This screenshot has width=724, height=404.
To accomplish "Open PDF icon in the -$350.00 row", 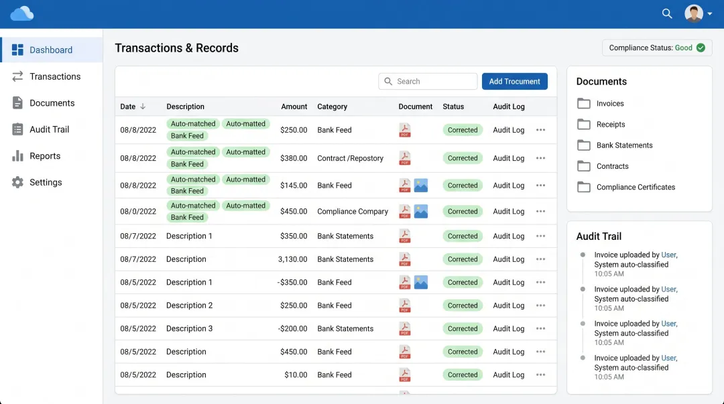I will tap(404, 283).
